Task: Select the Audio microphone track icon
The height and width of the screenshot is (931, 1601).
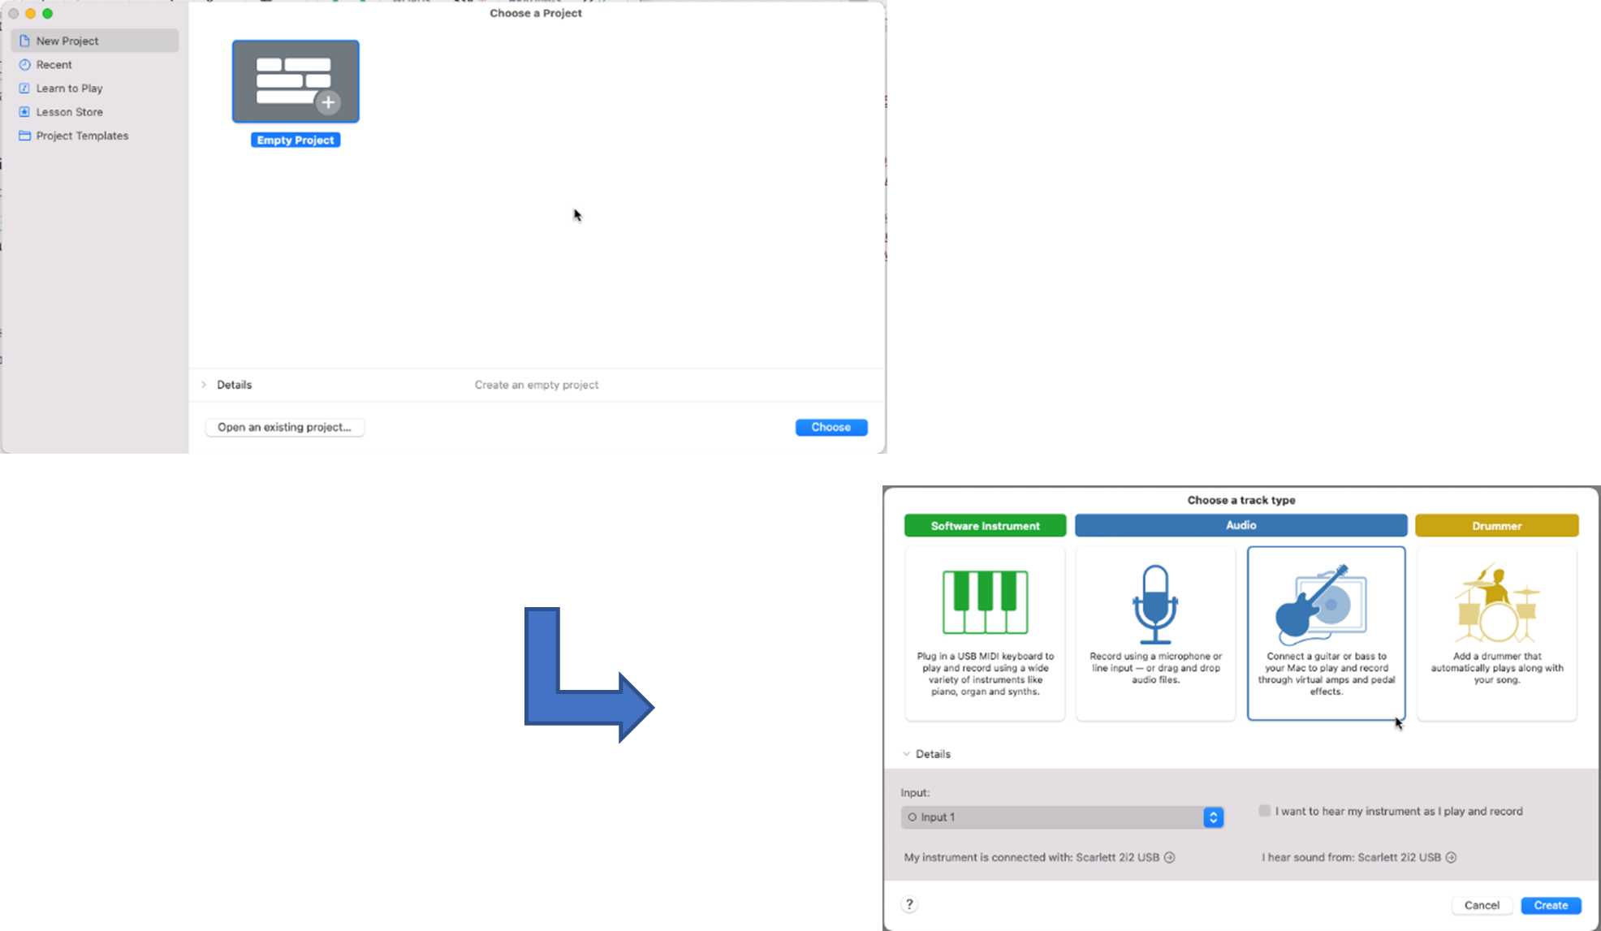Action: pos(1154,601)
